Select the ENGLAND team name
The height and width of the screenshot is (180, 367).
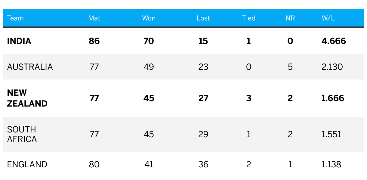[27, 164]
